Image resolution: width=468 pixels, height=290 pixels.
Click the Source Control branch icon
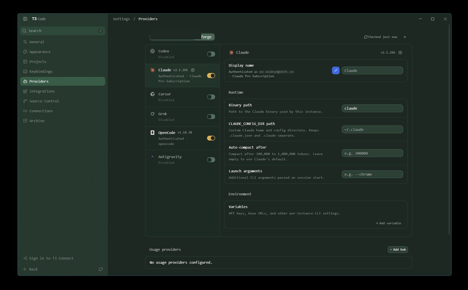point(25,101)
